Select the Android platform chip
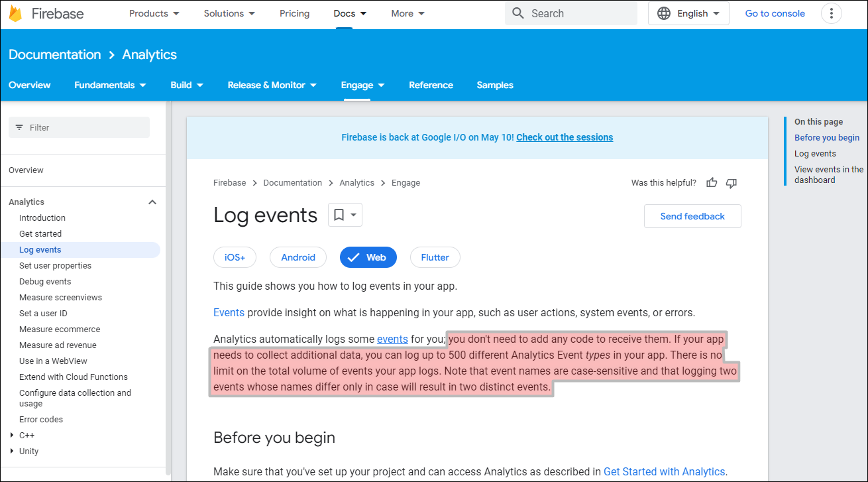 pyautogui.click(x=298, y=257)
